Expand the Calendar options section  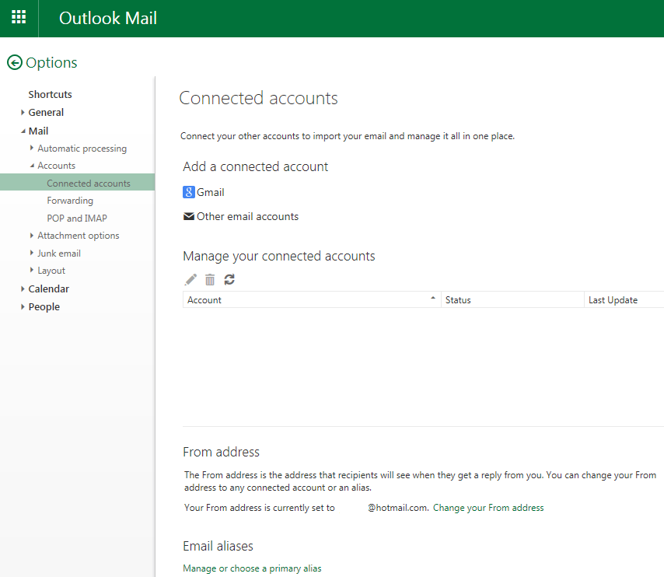coord(23,289)
